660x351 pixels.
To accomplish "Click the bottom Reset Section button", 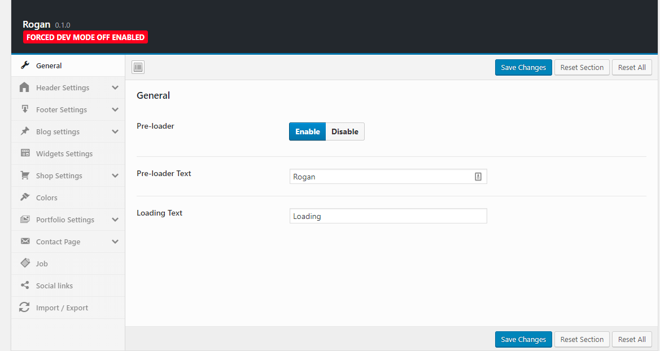I will 582,339.
